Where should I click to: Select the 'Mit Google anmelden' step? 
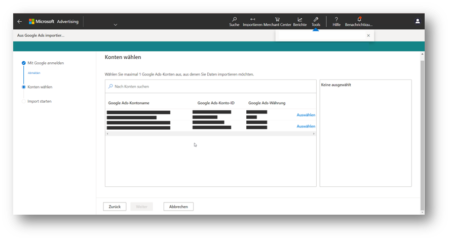[x=46, y=63]
